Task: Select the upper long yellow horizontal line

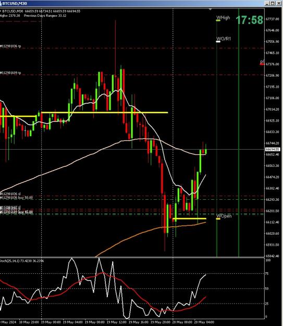Action: point(105,113)
